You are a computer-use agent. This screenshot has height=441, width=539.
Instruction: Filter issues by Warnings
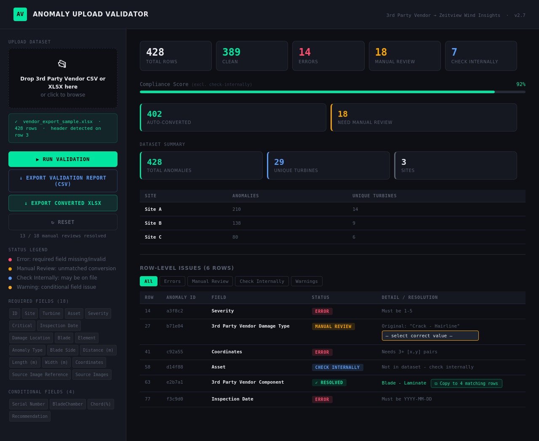coord(307,281)
